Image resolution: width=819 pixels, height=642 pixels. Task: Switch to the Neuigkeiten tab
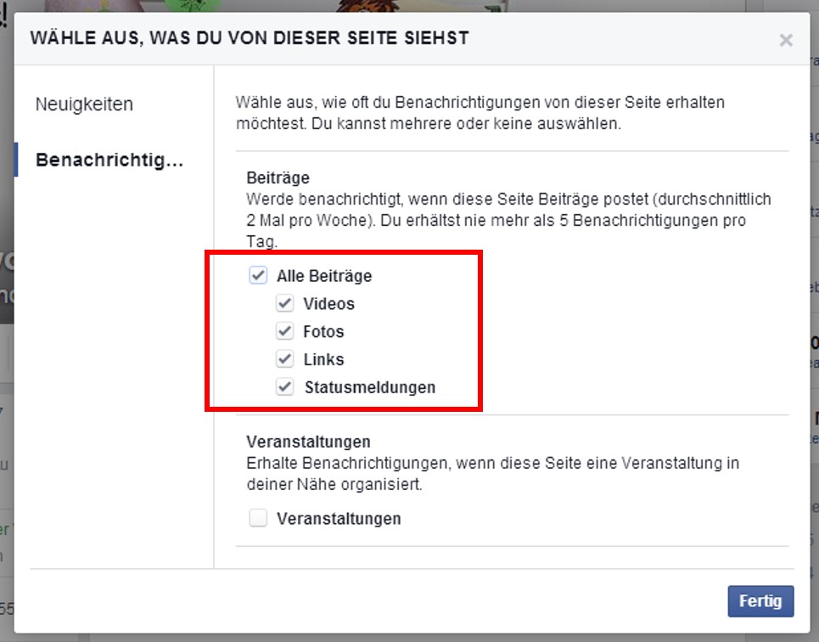(x=84, y=104)
